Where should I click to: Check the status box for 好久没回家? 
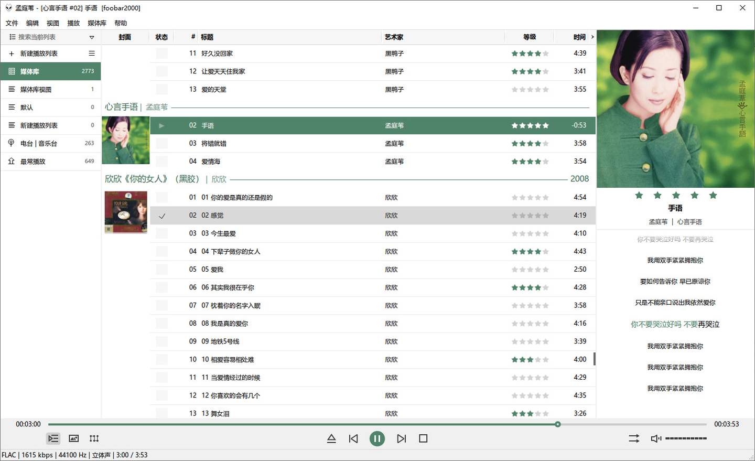pos(161,53)
